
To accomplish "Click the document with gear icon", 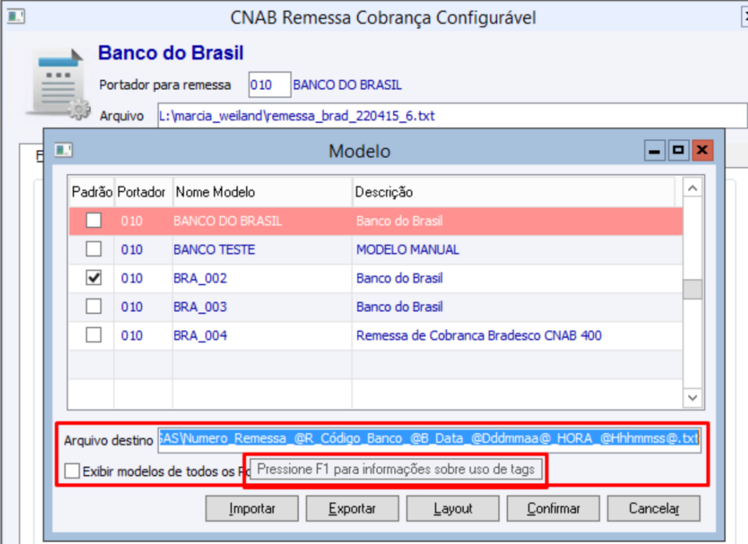I will (59, 84).
